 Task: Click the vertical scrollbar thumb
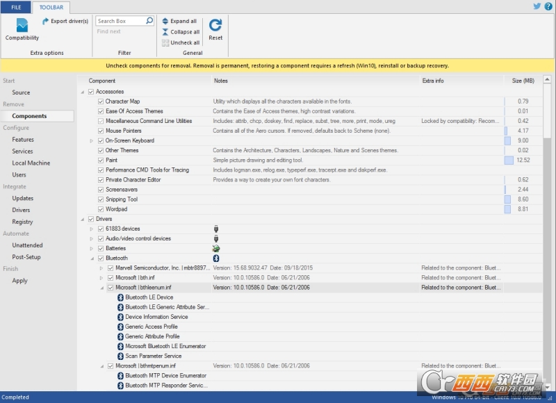pos(547,111)
